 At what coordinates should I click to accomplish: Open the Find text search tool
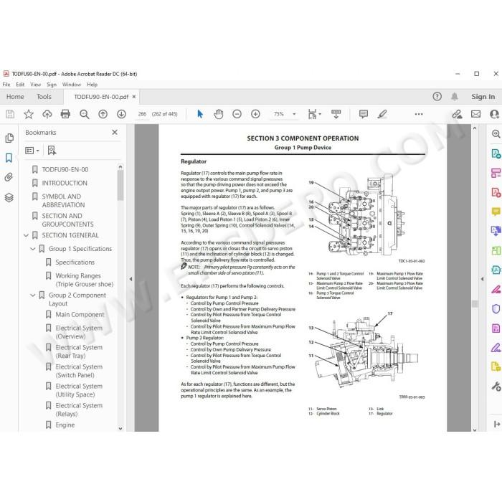coord(84,114)
